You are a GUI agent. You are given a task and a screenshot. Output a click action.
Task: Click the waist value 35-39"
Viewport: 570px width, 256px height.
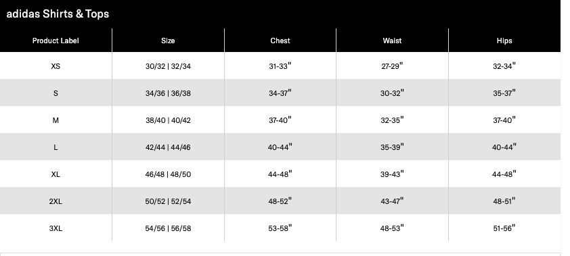(392, 147)
